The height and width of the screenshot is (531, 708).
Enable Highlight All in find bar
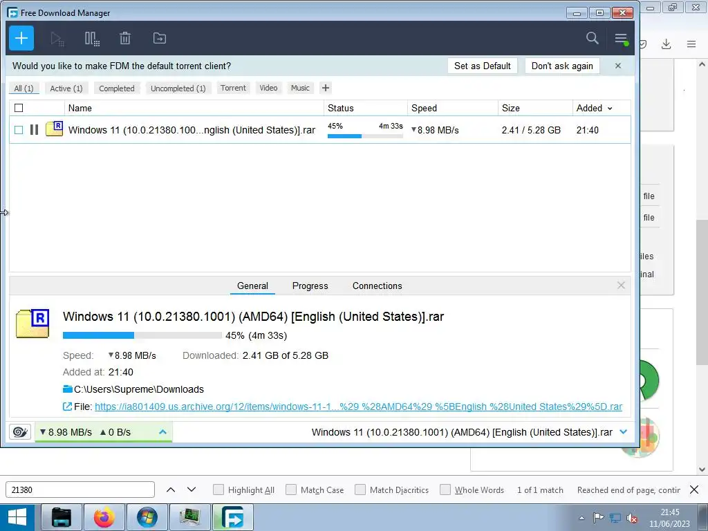(x=218, y=490)
